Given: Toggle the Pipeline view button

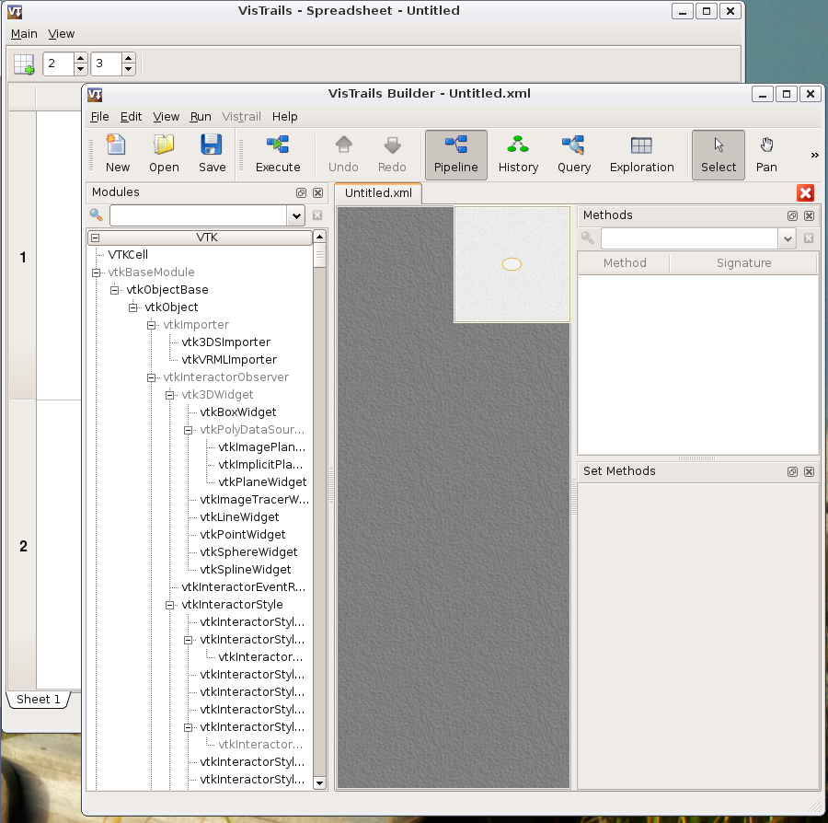Looking at the screenshot, I should click(x=455, y=154).
